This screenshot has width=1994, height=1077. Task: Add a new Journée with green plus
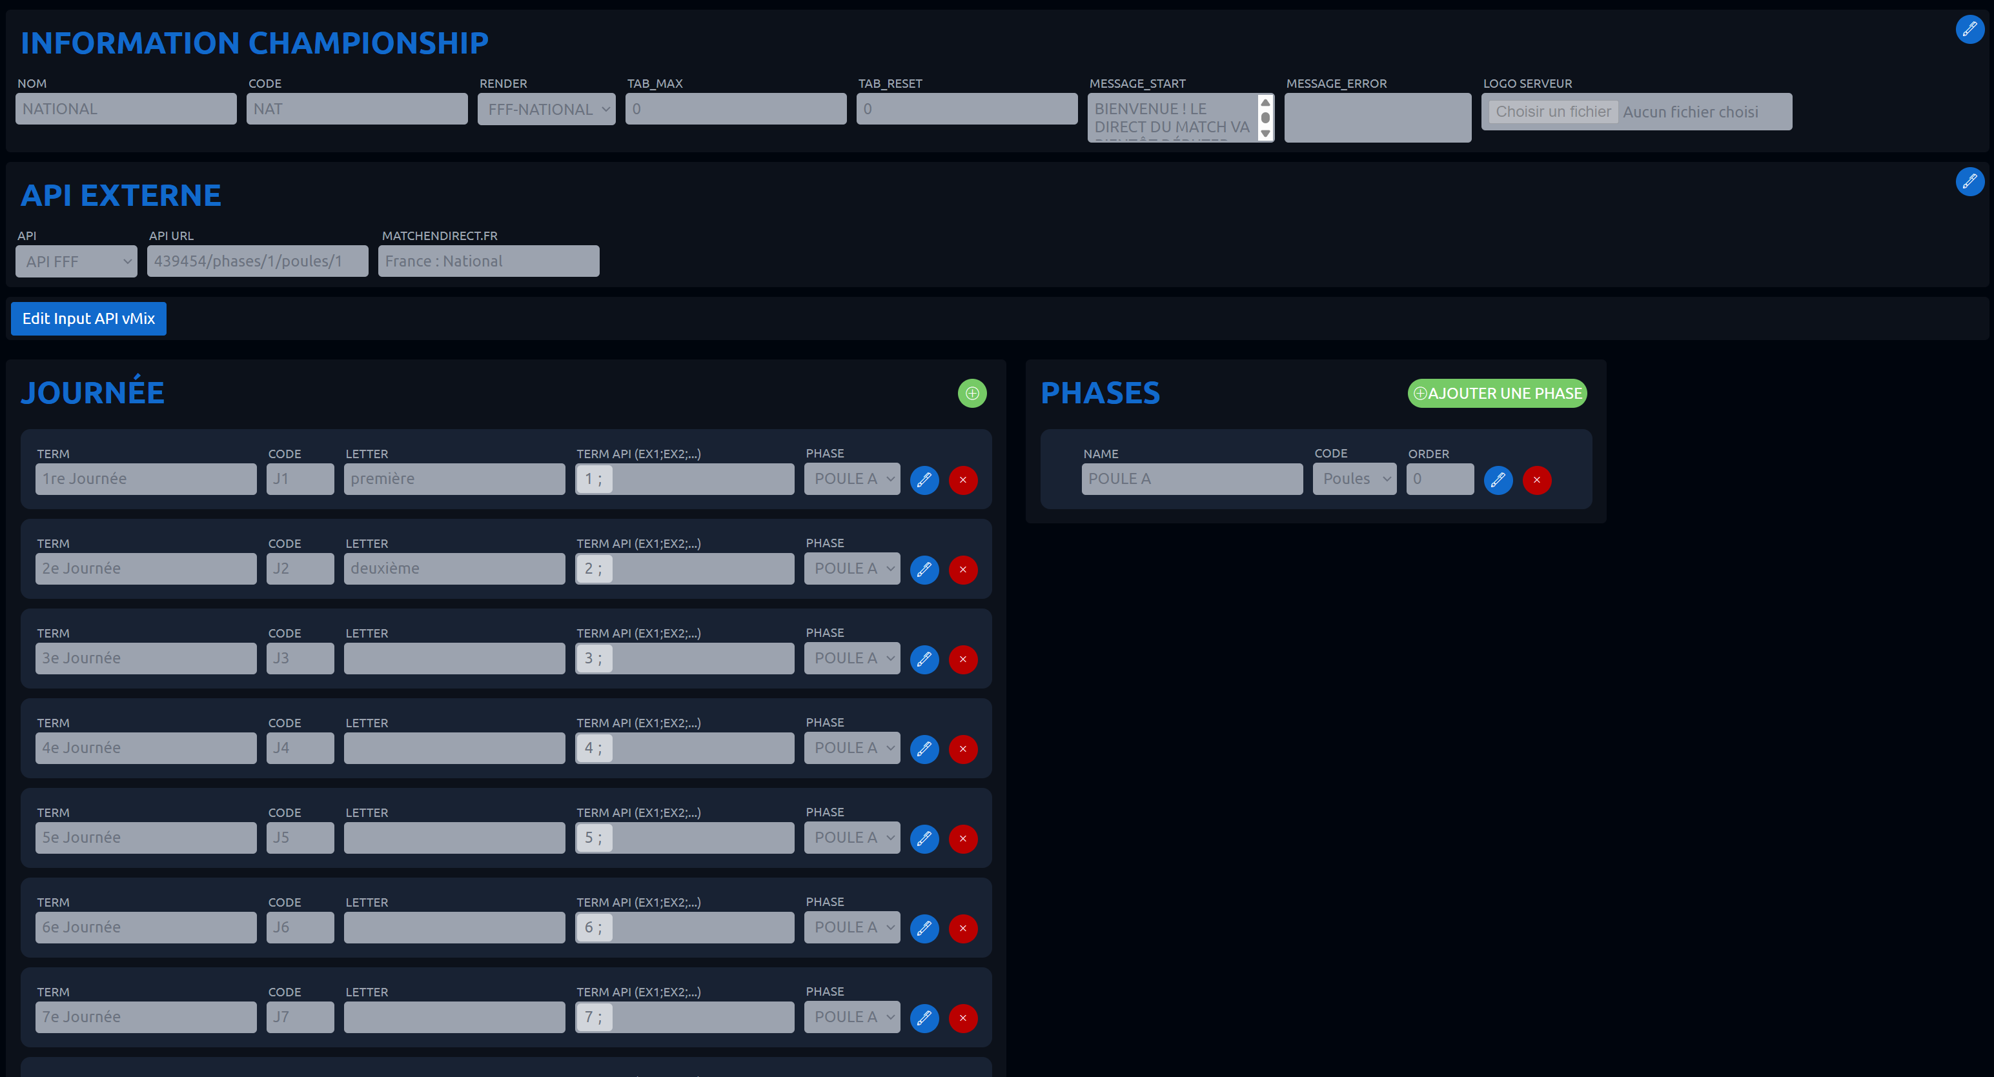[972, 393]
